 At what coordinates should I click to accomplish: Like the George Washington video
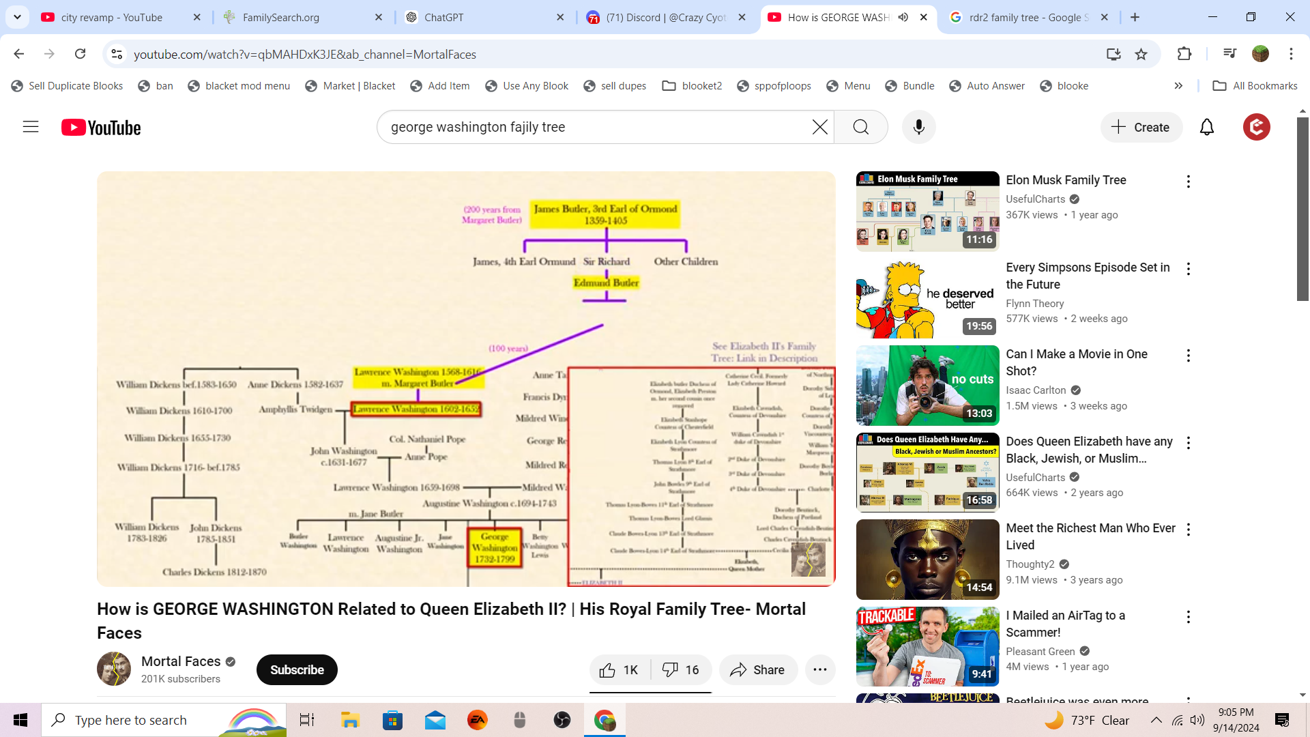coord(619,670)
